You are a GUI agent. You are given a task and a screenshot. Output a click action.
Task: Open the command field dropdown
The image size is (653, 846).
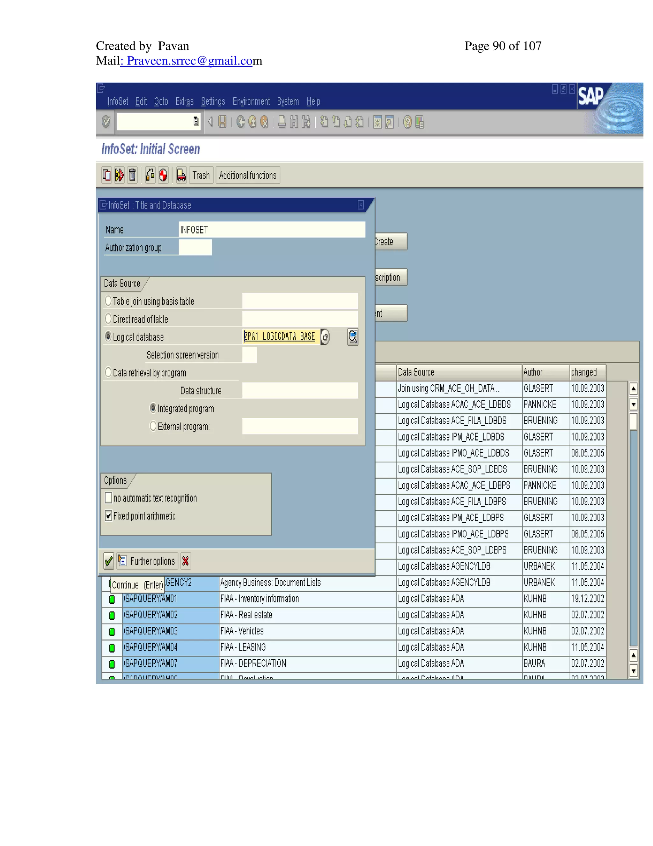[196, 122]
